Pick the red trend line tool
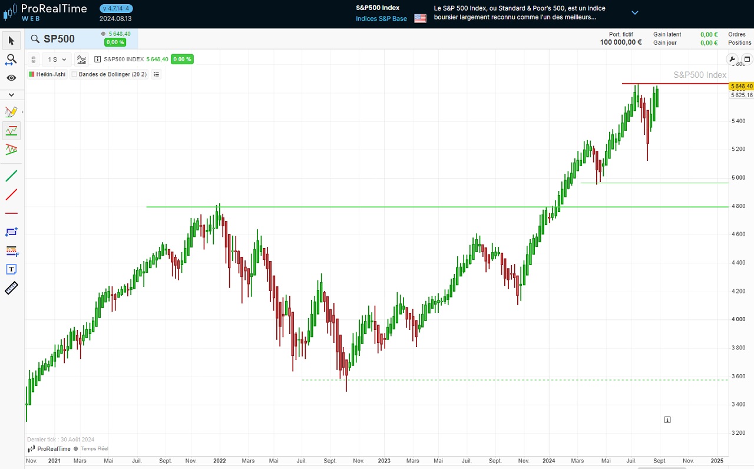754x469 pixels. click(11, 194)
